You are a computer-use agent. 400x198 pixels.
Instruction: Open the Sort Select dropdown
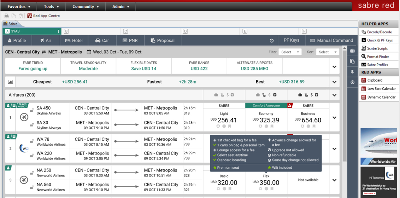pyautogui.click(x=327, y=52)
